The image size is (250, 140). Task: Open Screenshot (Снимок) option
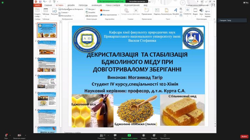[x=63, y=12]
